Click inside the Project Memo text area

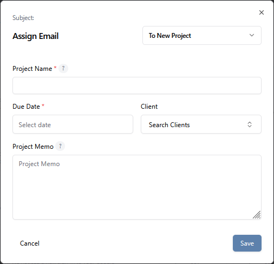click(x=137, y=187)
